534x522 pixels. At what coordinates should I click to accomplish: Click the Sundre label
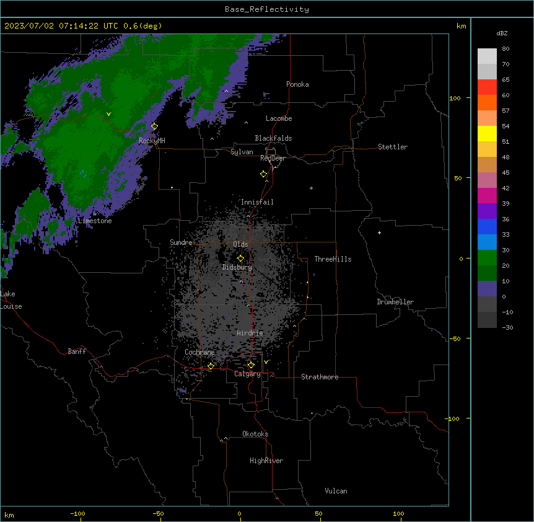(x=181, y=242)
